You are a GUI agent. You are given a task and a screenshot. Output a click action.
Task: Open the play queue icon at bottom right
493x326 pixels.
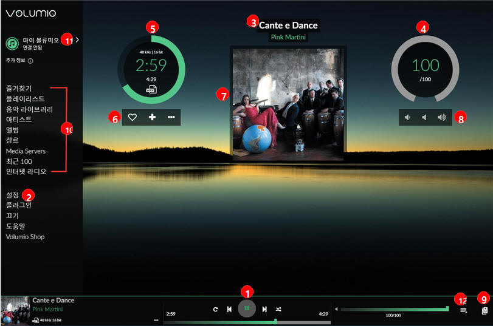pyautogui.click(x=463, y=310)
